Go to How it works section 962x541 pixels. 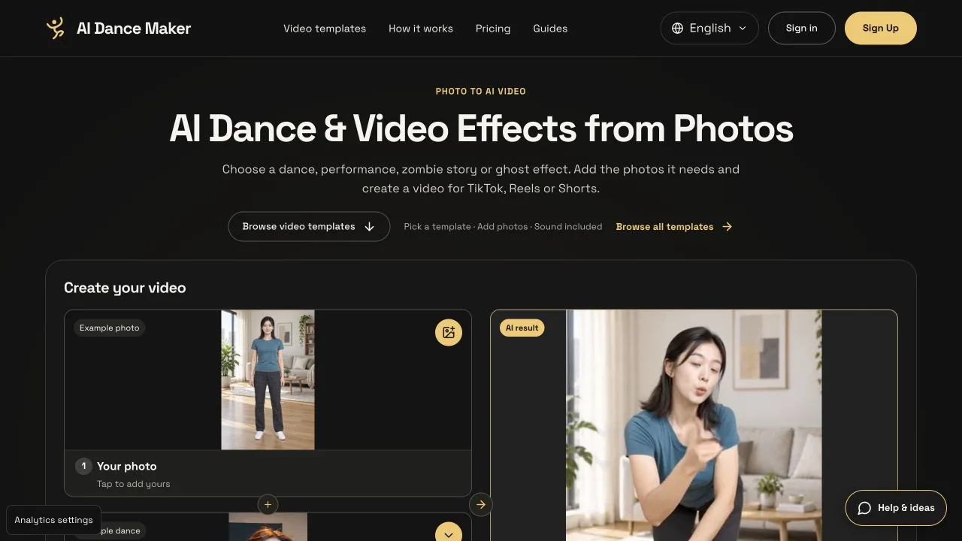coord(421,29)
